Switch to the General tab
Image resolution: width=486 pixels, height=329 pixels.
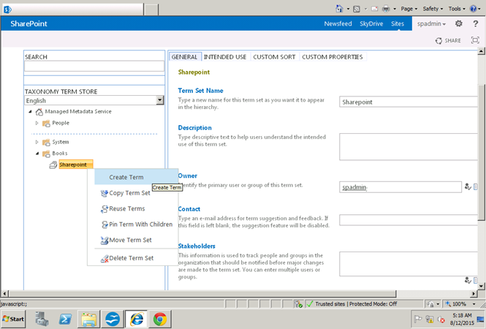[x=184, y=57]
